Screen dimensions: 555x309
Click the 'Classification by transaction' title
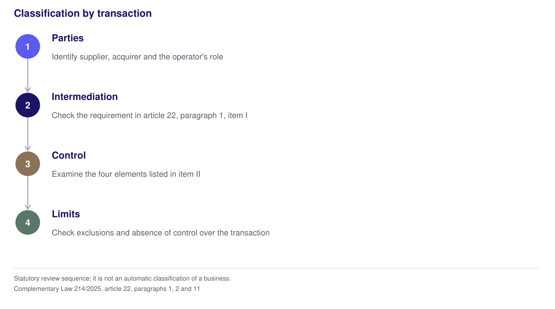click(x=83, y=14)
